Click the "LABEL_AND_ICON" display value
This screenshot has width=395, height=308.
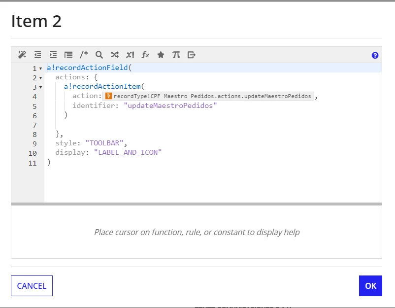pos(128,152)
